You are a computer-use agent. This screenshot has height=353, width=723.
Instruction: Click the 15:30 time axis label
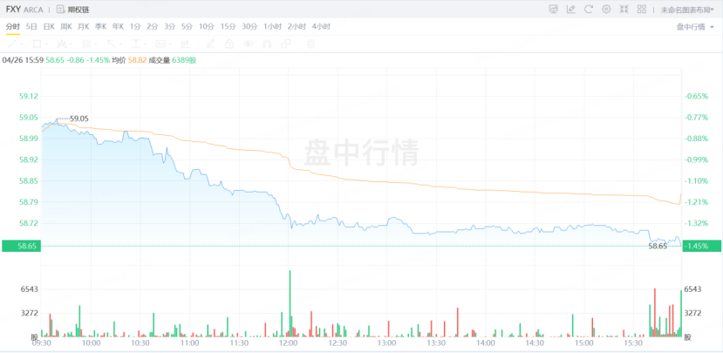pyautogui.click(x=632, y=343)
